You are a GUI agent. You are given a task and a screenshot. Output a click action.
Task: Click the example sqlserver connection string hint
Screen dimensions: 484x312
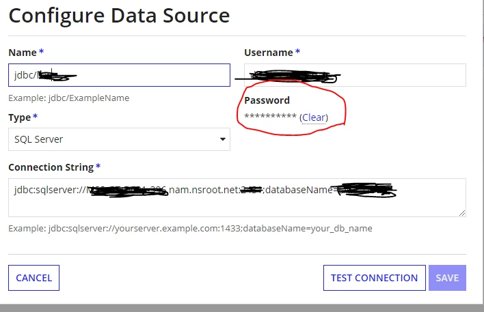point(190,229)
